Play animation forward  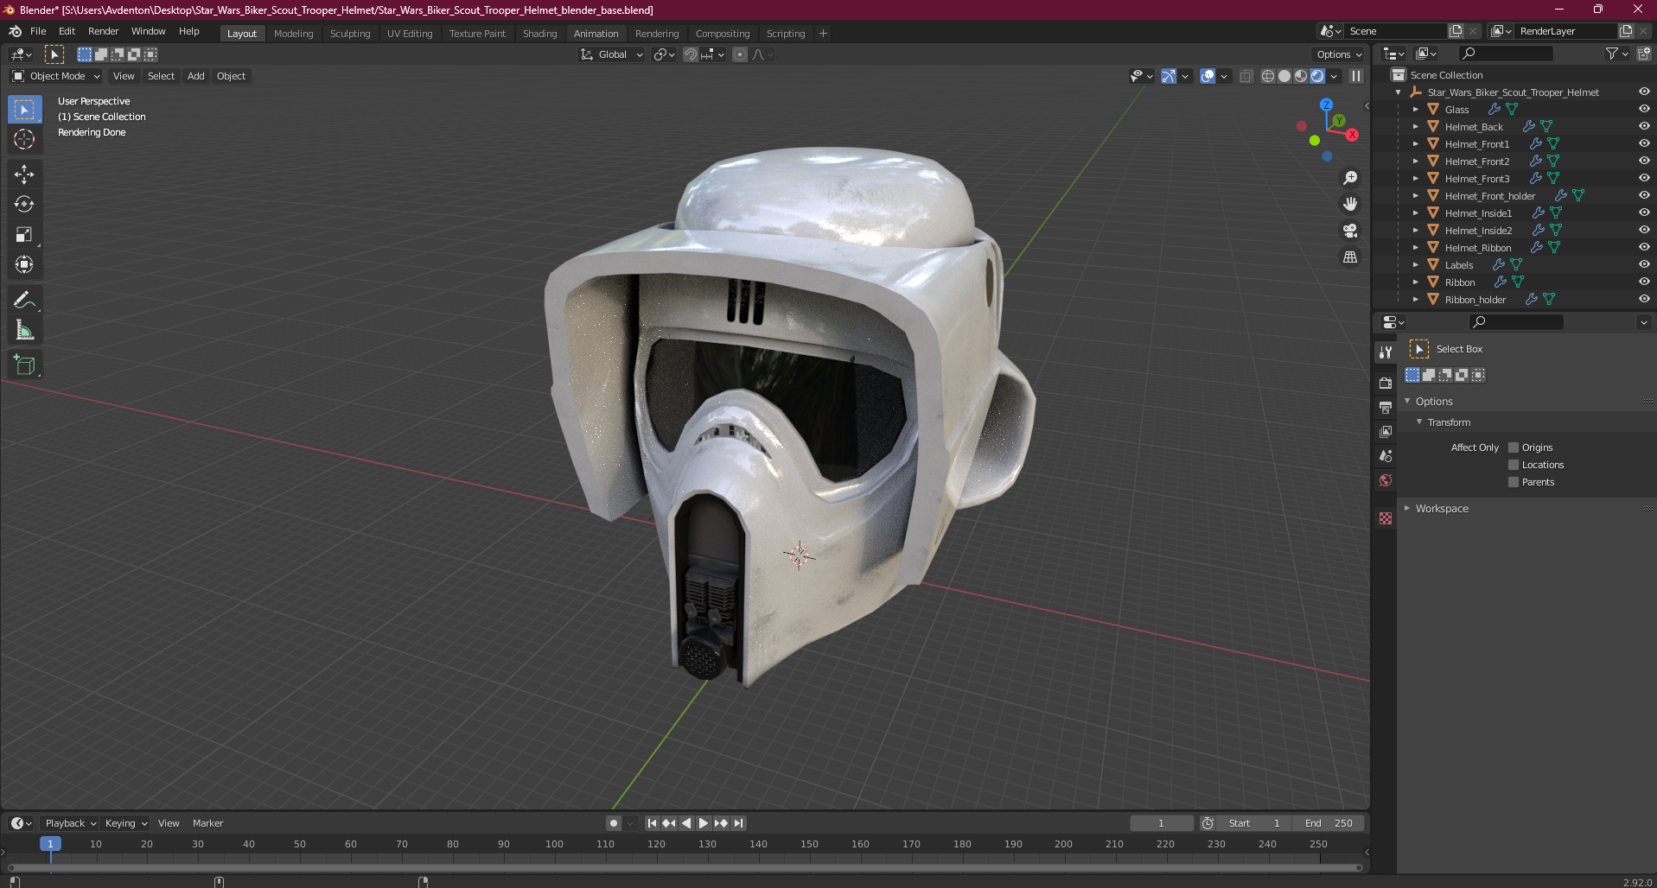pyautogui.click(x=704, y=823)
